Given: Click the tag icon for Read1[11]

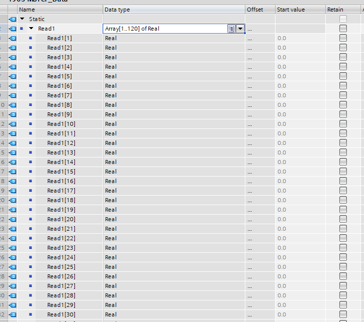Looking at the screenshot, I should click(x=13, y=133).
